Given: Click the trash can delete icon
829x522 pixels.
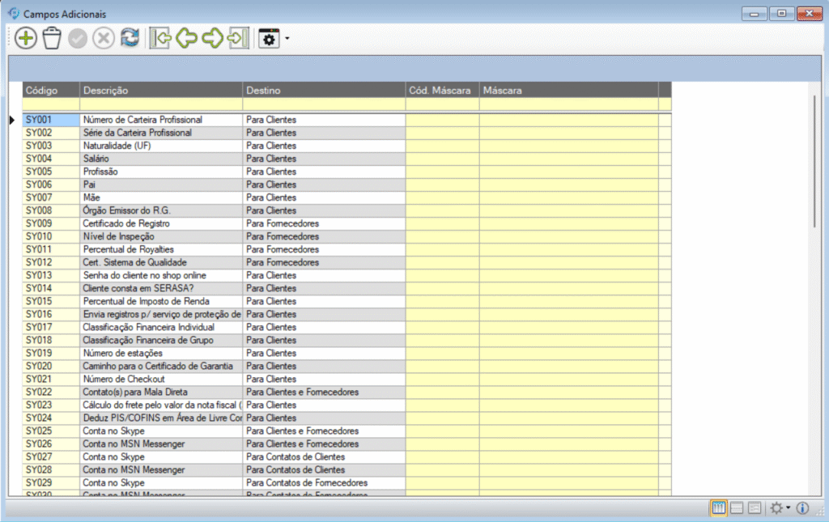Looking at the screenshot, I should click(52, 38).
